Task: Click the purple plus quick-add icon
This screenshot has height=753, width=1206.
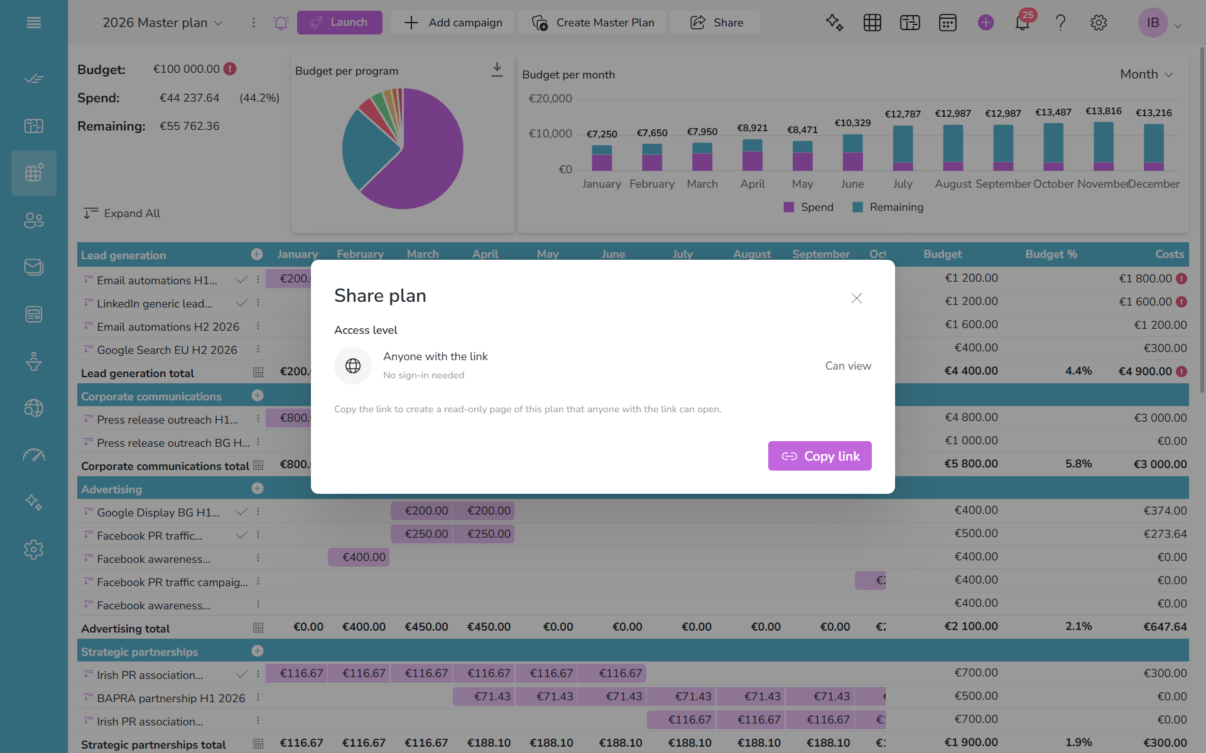Action: (986, 23)
